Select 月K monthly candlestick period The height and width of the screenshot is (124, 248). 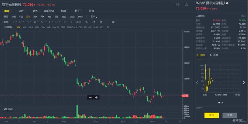click(x=43, y=17)
